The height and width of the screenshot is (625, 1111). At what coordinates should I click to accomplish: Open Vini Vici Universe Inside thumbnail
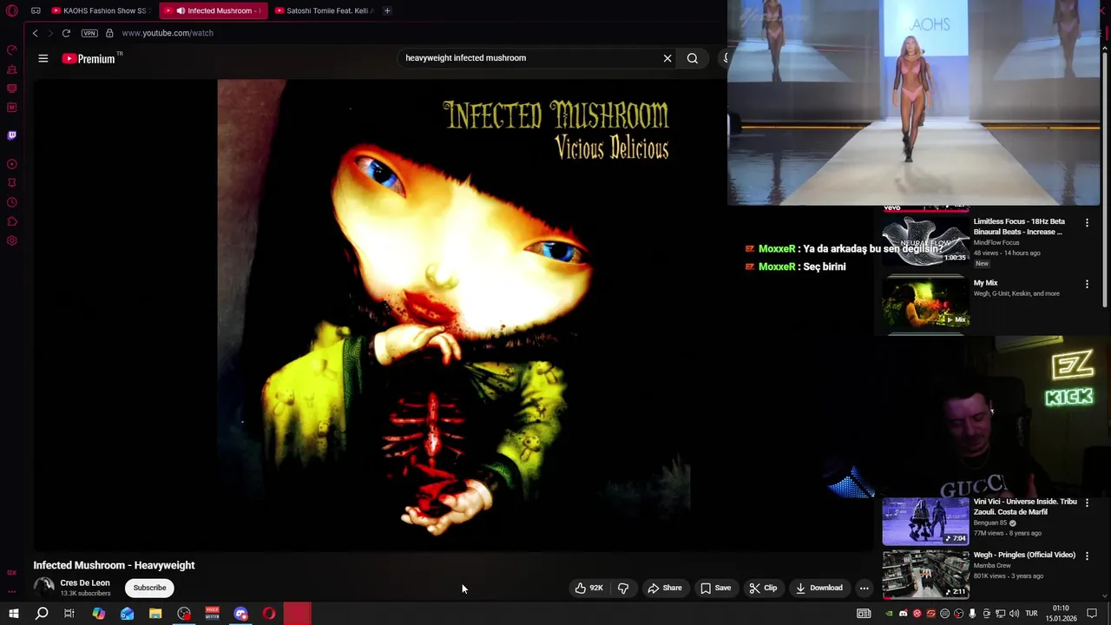pyautogui.click(x=925, y=521)
